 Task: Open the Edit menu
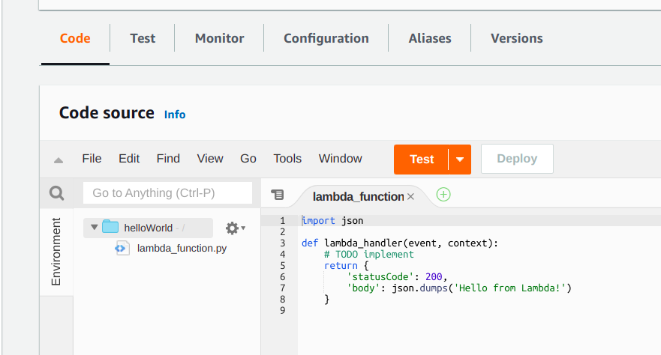(129, 159)
